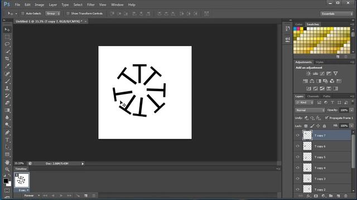357x200 pixels.
Task: Uncheck Propagate Frame 1
Action: [x=327, y=118]
